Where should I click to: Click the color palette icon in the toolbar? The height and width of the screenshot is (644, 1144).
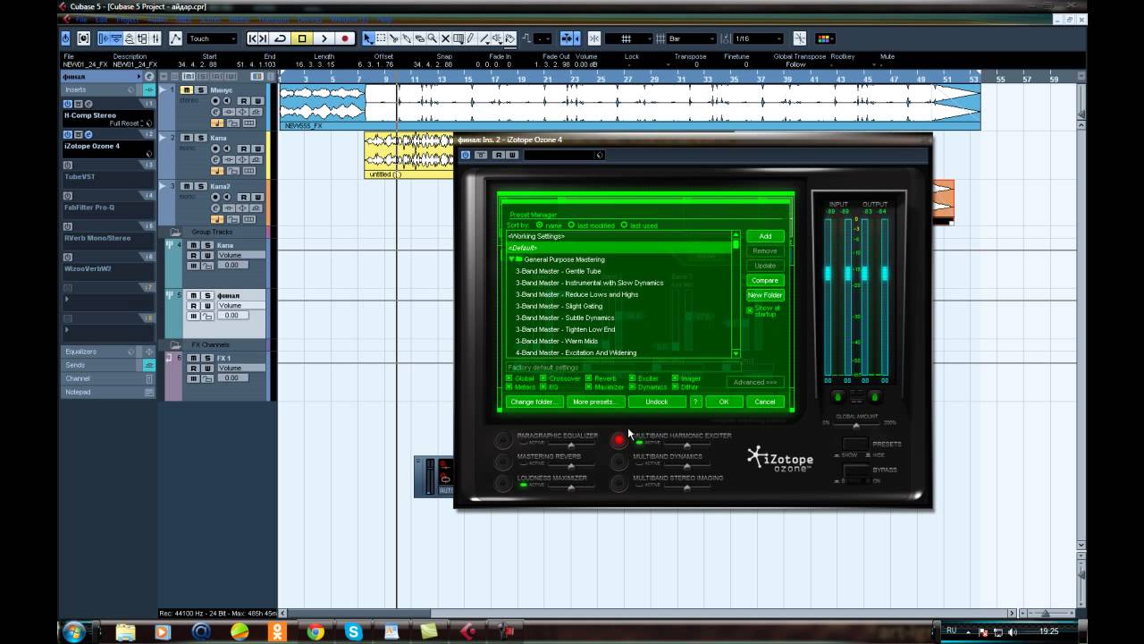[x=825, y=38]
